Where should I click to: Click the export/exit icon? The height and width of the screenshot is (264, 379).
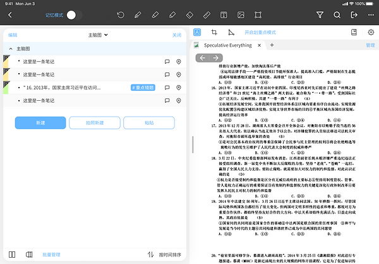[354, 15]
